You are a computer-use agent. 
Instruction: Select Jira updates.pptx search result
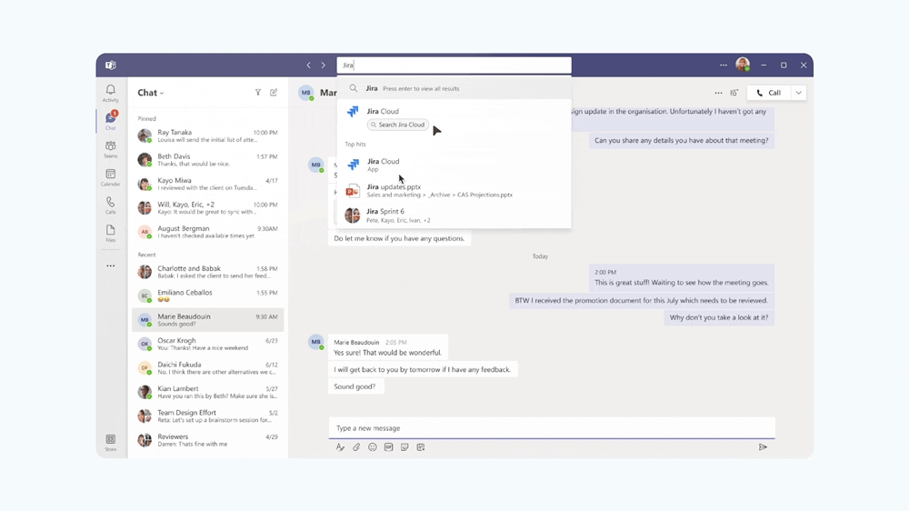[x=454, y=190]
